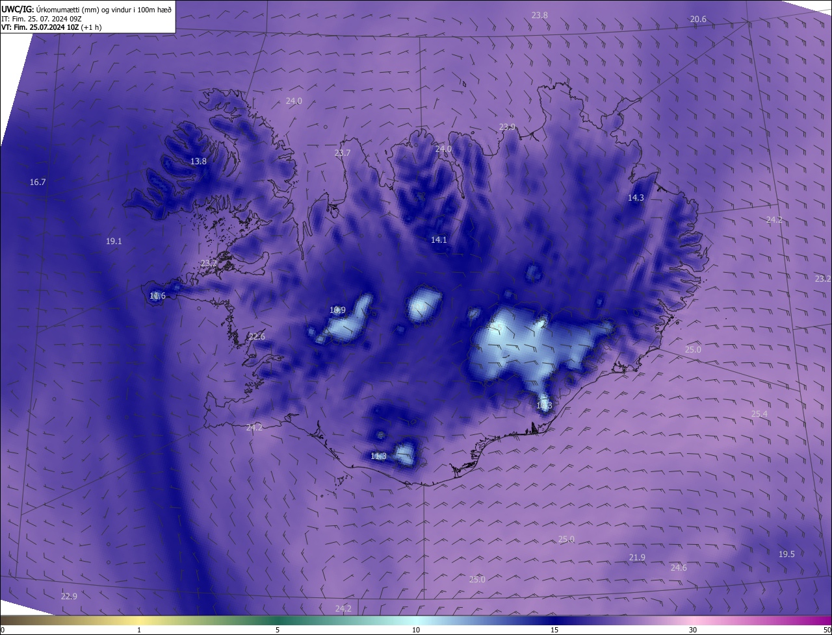Click the map title "UWC/IG: Úrkomumætti (mm)"
The image size is (832, 635).
[x=51, y=9]
